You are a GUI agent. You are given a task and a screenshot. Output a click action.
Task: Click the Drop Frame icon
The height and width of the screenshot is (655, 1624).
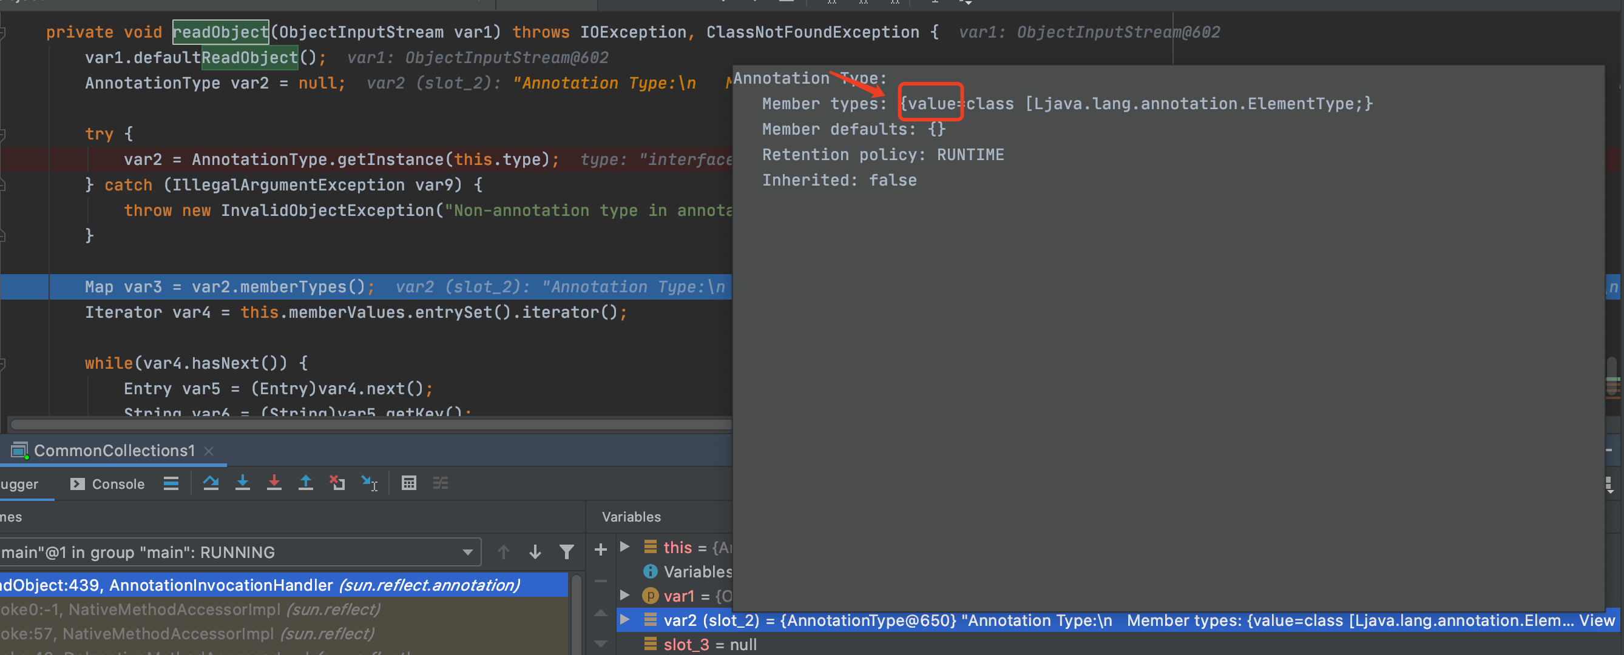tap(337, 483)
